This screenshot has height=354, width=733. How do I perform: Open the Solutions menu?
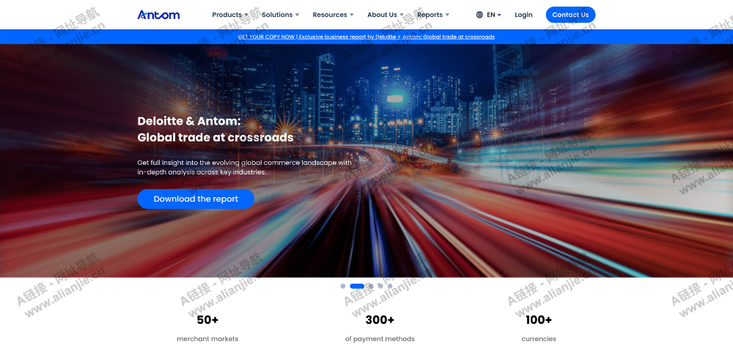tap(277, 15)
